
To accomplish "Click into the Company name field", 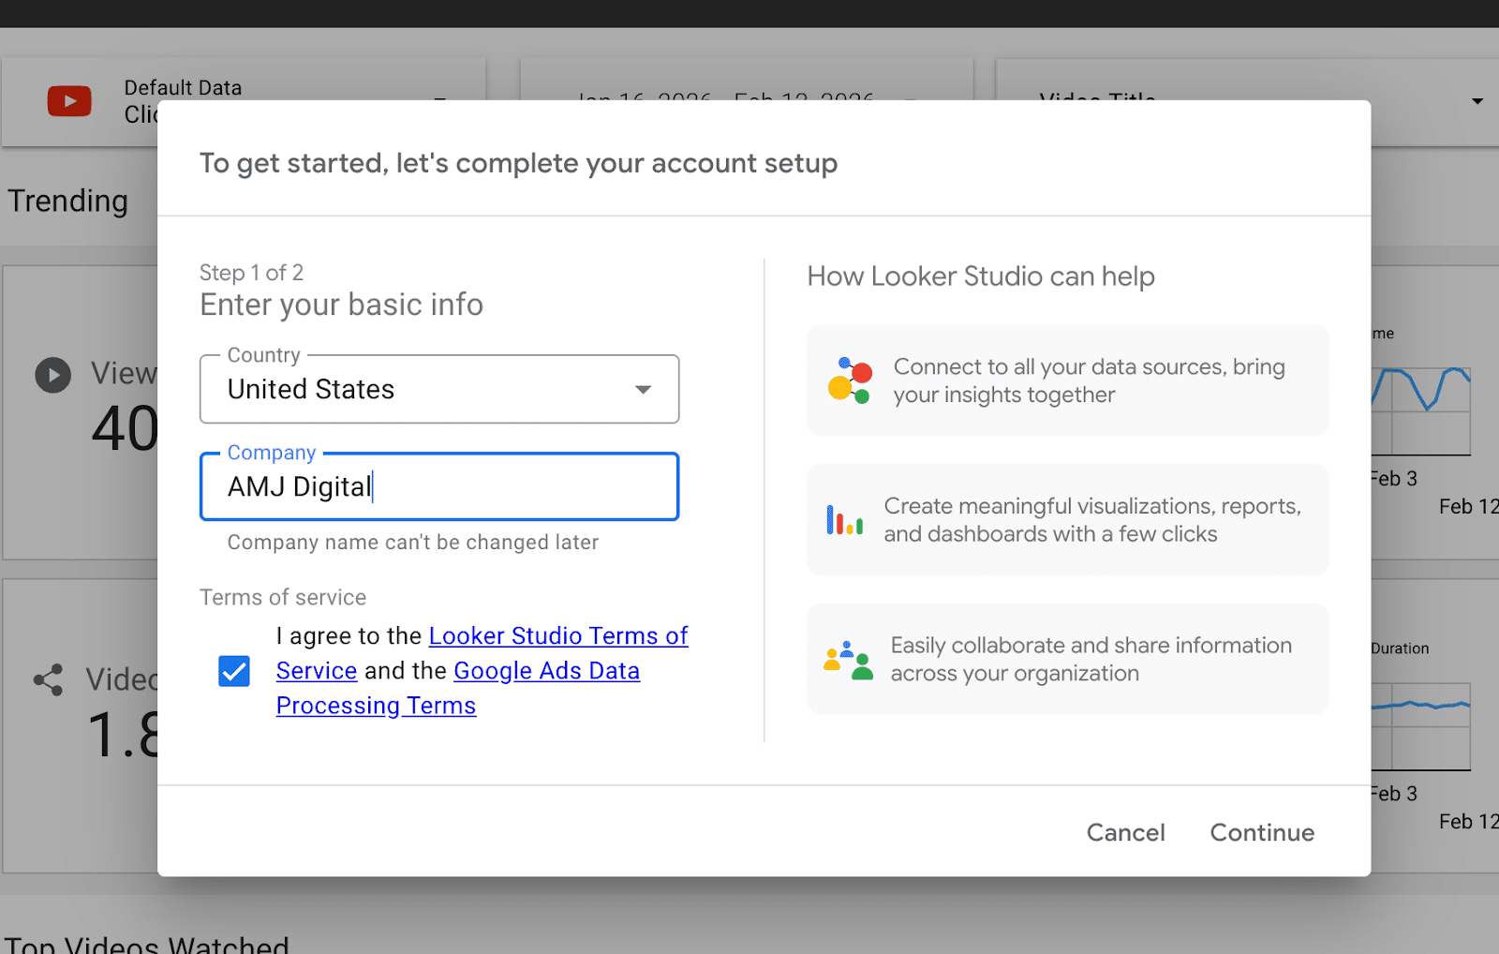I will (438, 486).
